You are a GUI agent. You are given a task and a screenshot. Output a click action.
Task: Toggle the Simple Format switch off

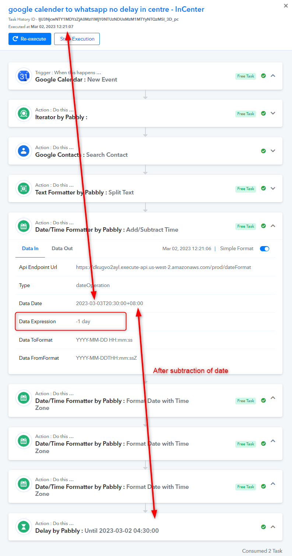264,249
